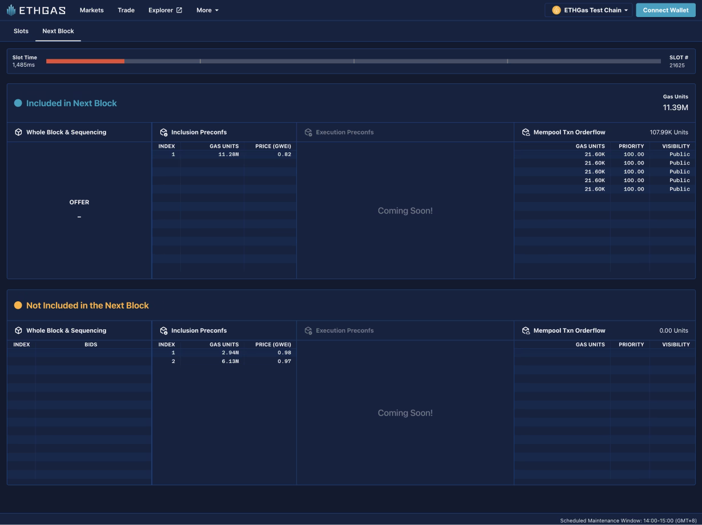Screen dimensions: 702x525
Task: Click the blue dot beside Included in Next Block
Action: pos(18,103)
